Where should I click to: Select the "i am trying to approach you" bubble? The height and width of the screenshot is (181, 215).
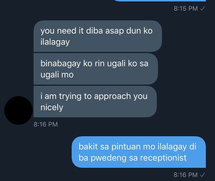[95, 102]
